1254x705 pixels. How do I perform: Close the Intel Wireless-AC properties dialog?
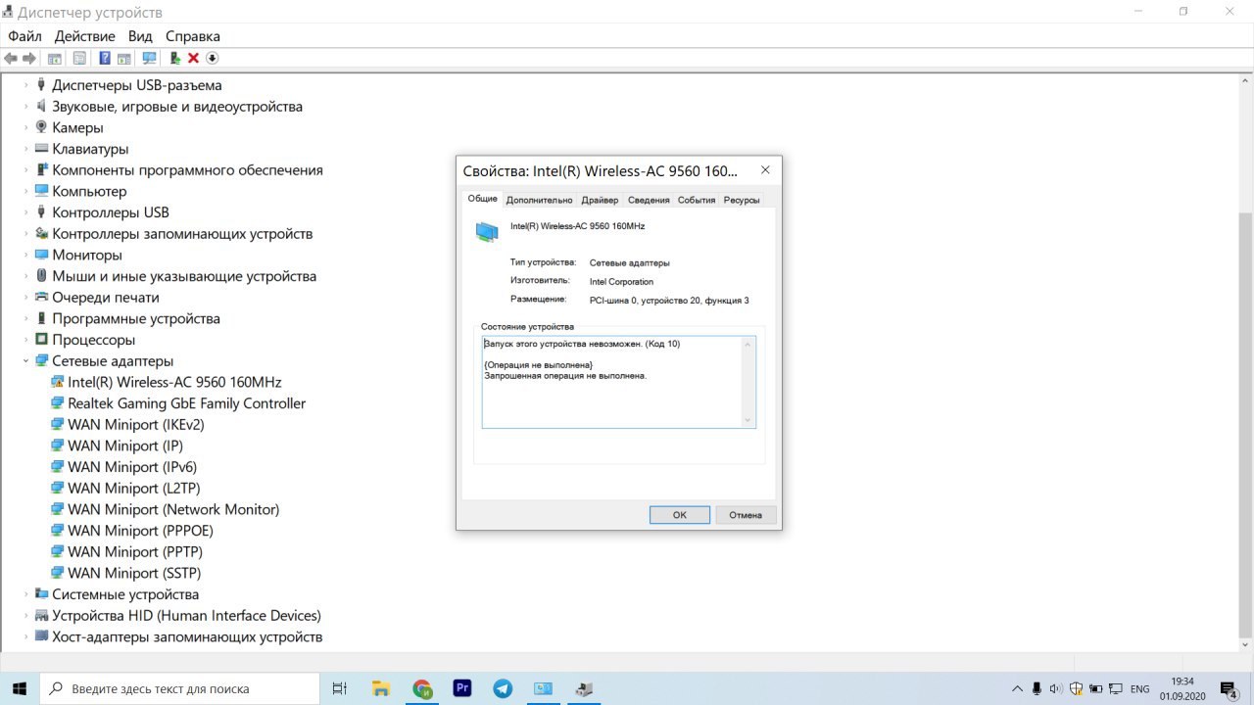tap(765, 169)
